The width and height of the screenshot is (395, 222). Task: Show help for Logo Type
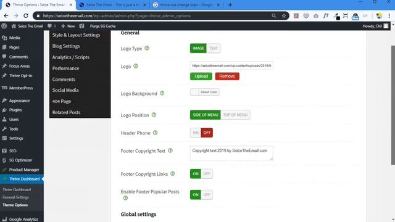147,48
